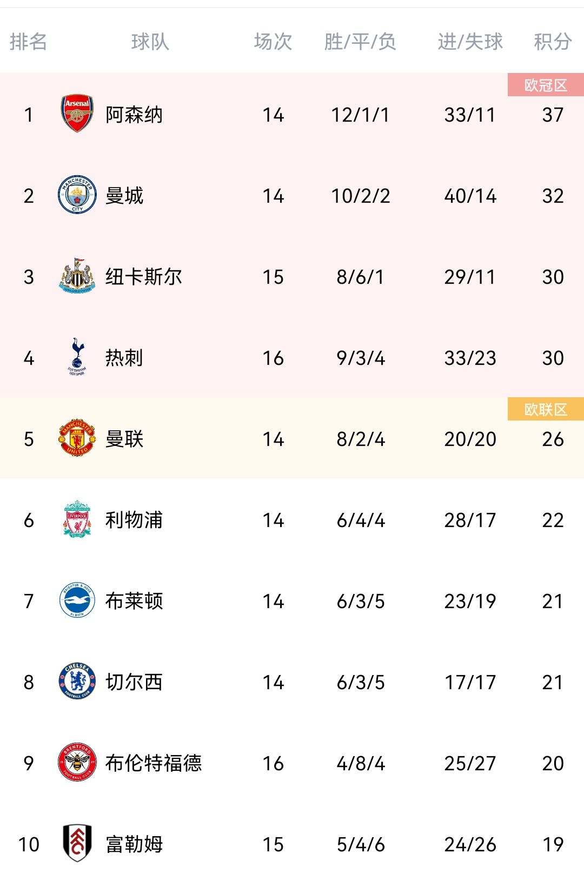Select the 胜/平/负 column header
Viewport: 584px width, 881px height.
click(360, 42)
